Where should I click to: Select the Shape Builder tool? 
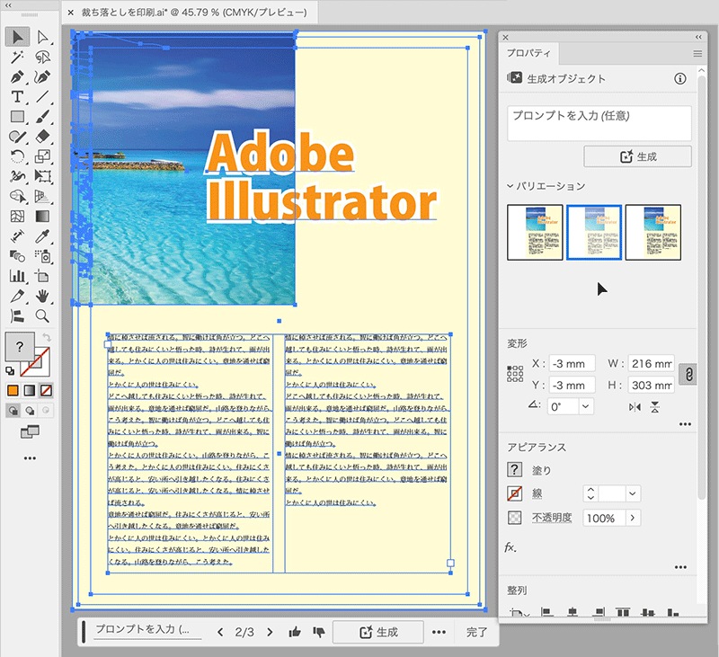tap(17, 196)
